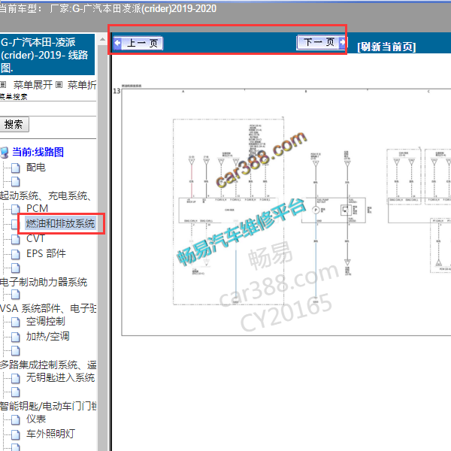Click the computer icon beside 当前:线路图
Image resolution: width=451 pixels, height=451 pixels.
pyautogui.click(x=5, y=153)
